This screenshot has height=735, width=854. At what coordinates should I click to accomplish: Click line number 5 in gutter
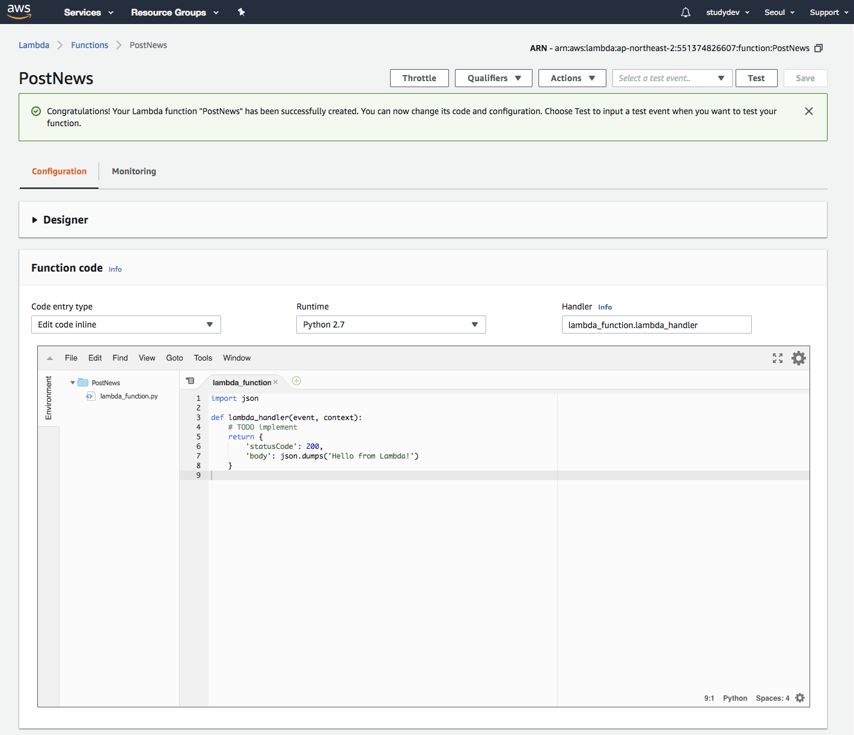(x=198, y=437)
